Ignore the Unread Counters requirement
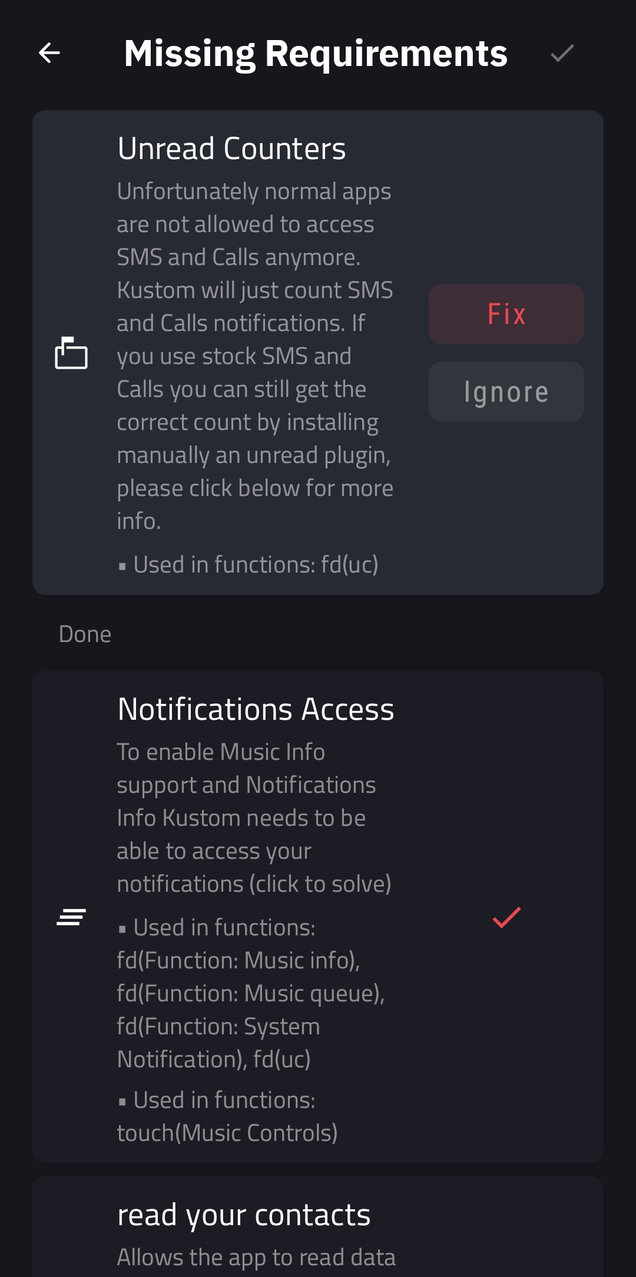Screen dimensions: 636x1277 [x=506, y=392]
